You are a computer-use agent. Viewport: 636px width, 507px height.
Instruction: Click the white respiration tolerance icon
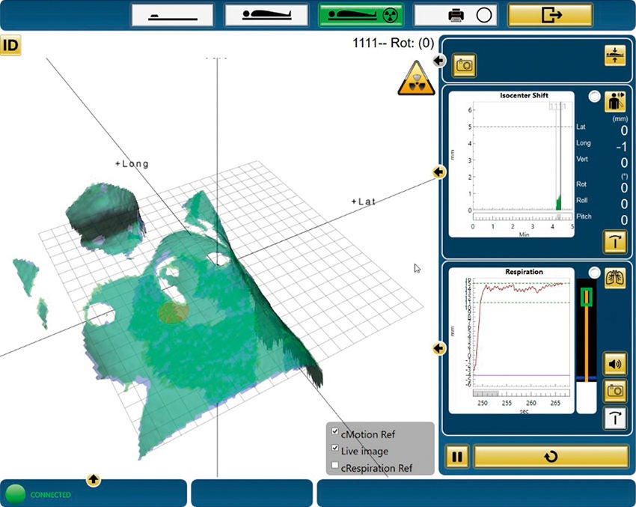point(615,418)
